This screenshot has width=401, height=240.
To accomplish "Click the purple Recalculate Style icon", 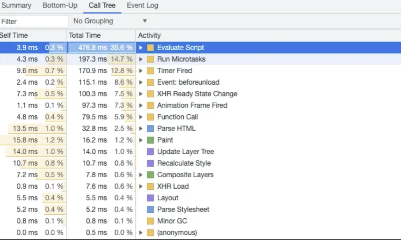I will tap(150, 163).
